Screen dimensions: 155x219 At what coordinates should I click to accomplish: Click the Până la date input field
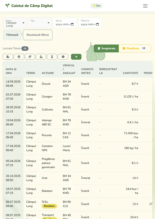coord(90,23)
